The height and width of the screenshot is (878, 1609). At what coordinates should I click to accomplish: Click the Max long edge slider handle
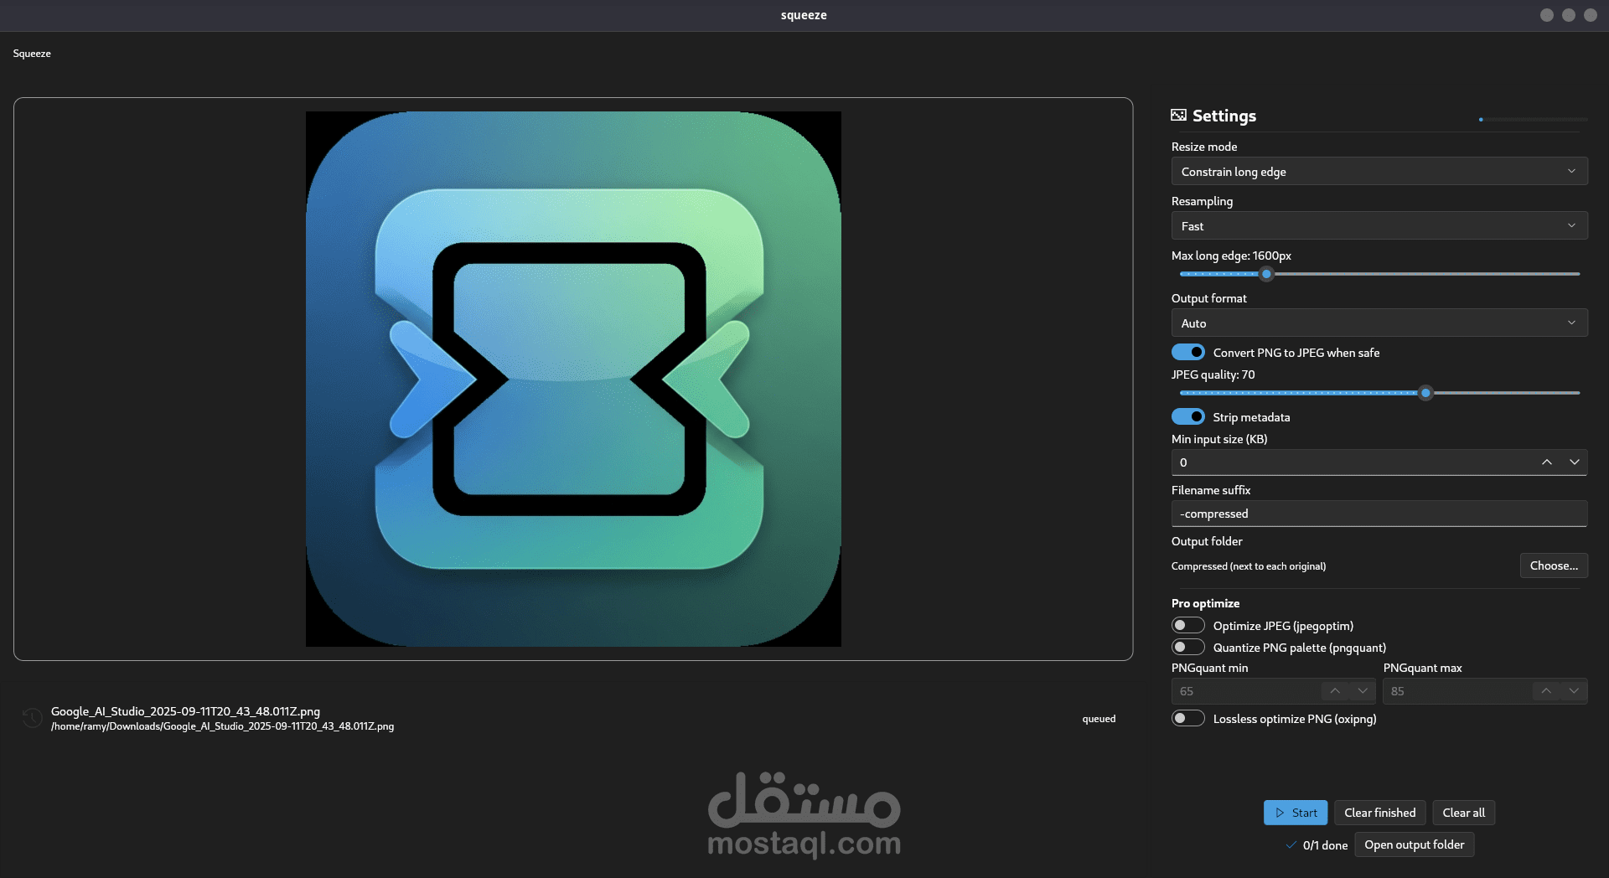coord(1267,274)
